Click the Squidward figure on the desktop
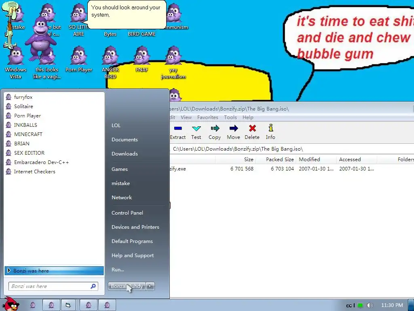Screen dimensions: 414x311 [x=10, y=25]
